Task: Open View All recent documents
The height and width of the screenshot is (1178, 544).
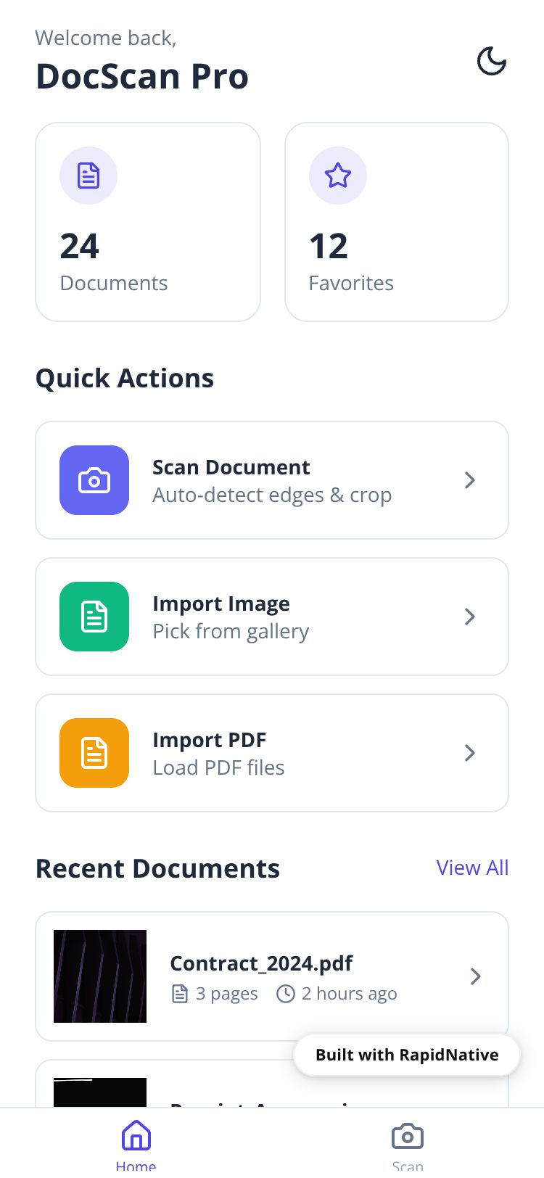Action: click(x=472, y=868)
